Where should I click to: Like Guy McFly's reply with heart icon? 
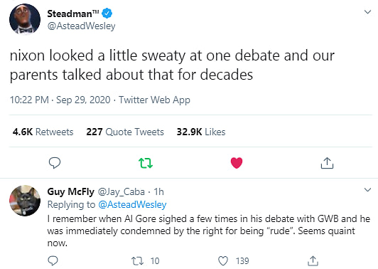click(x=223, y=260)
